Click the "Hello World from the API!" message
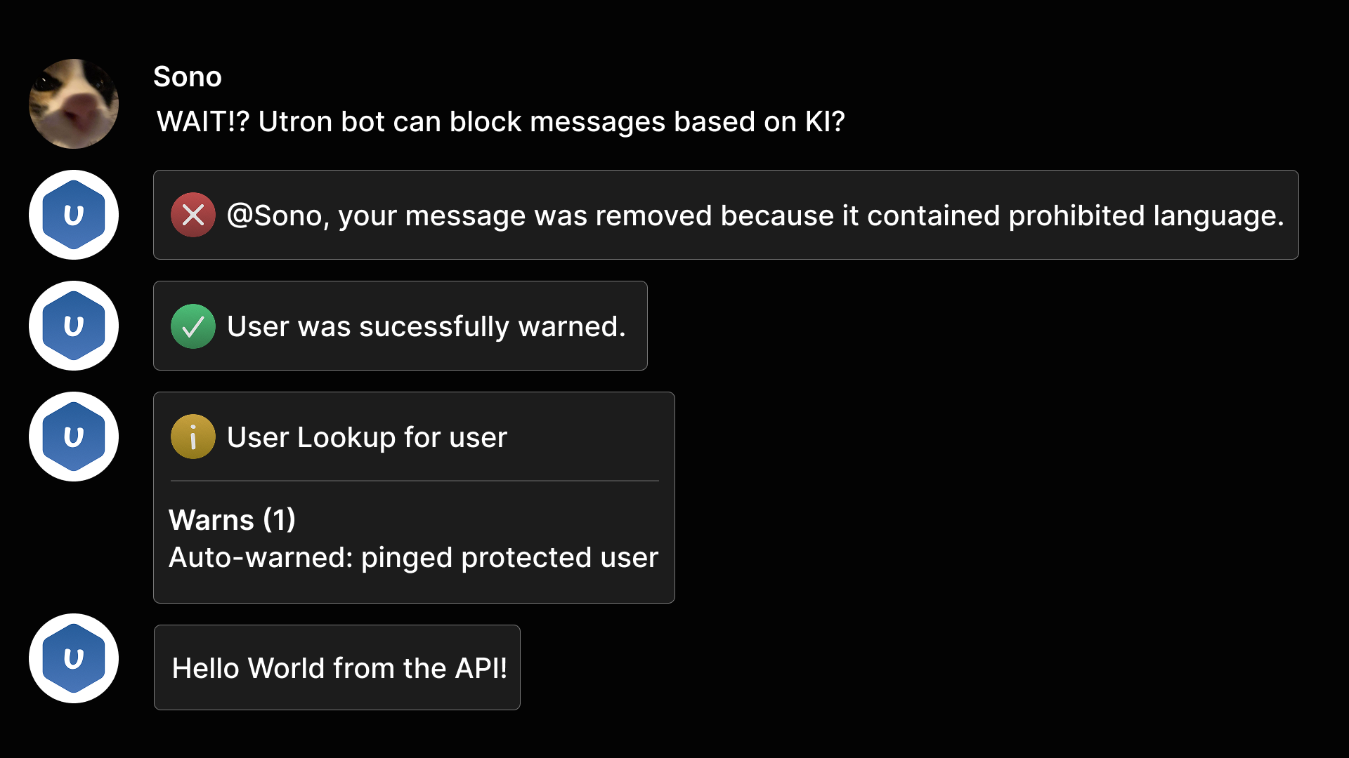This screenshot has width=1349, height=758. coord(339,668)
